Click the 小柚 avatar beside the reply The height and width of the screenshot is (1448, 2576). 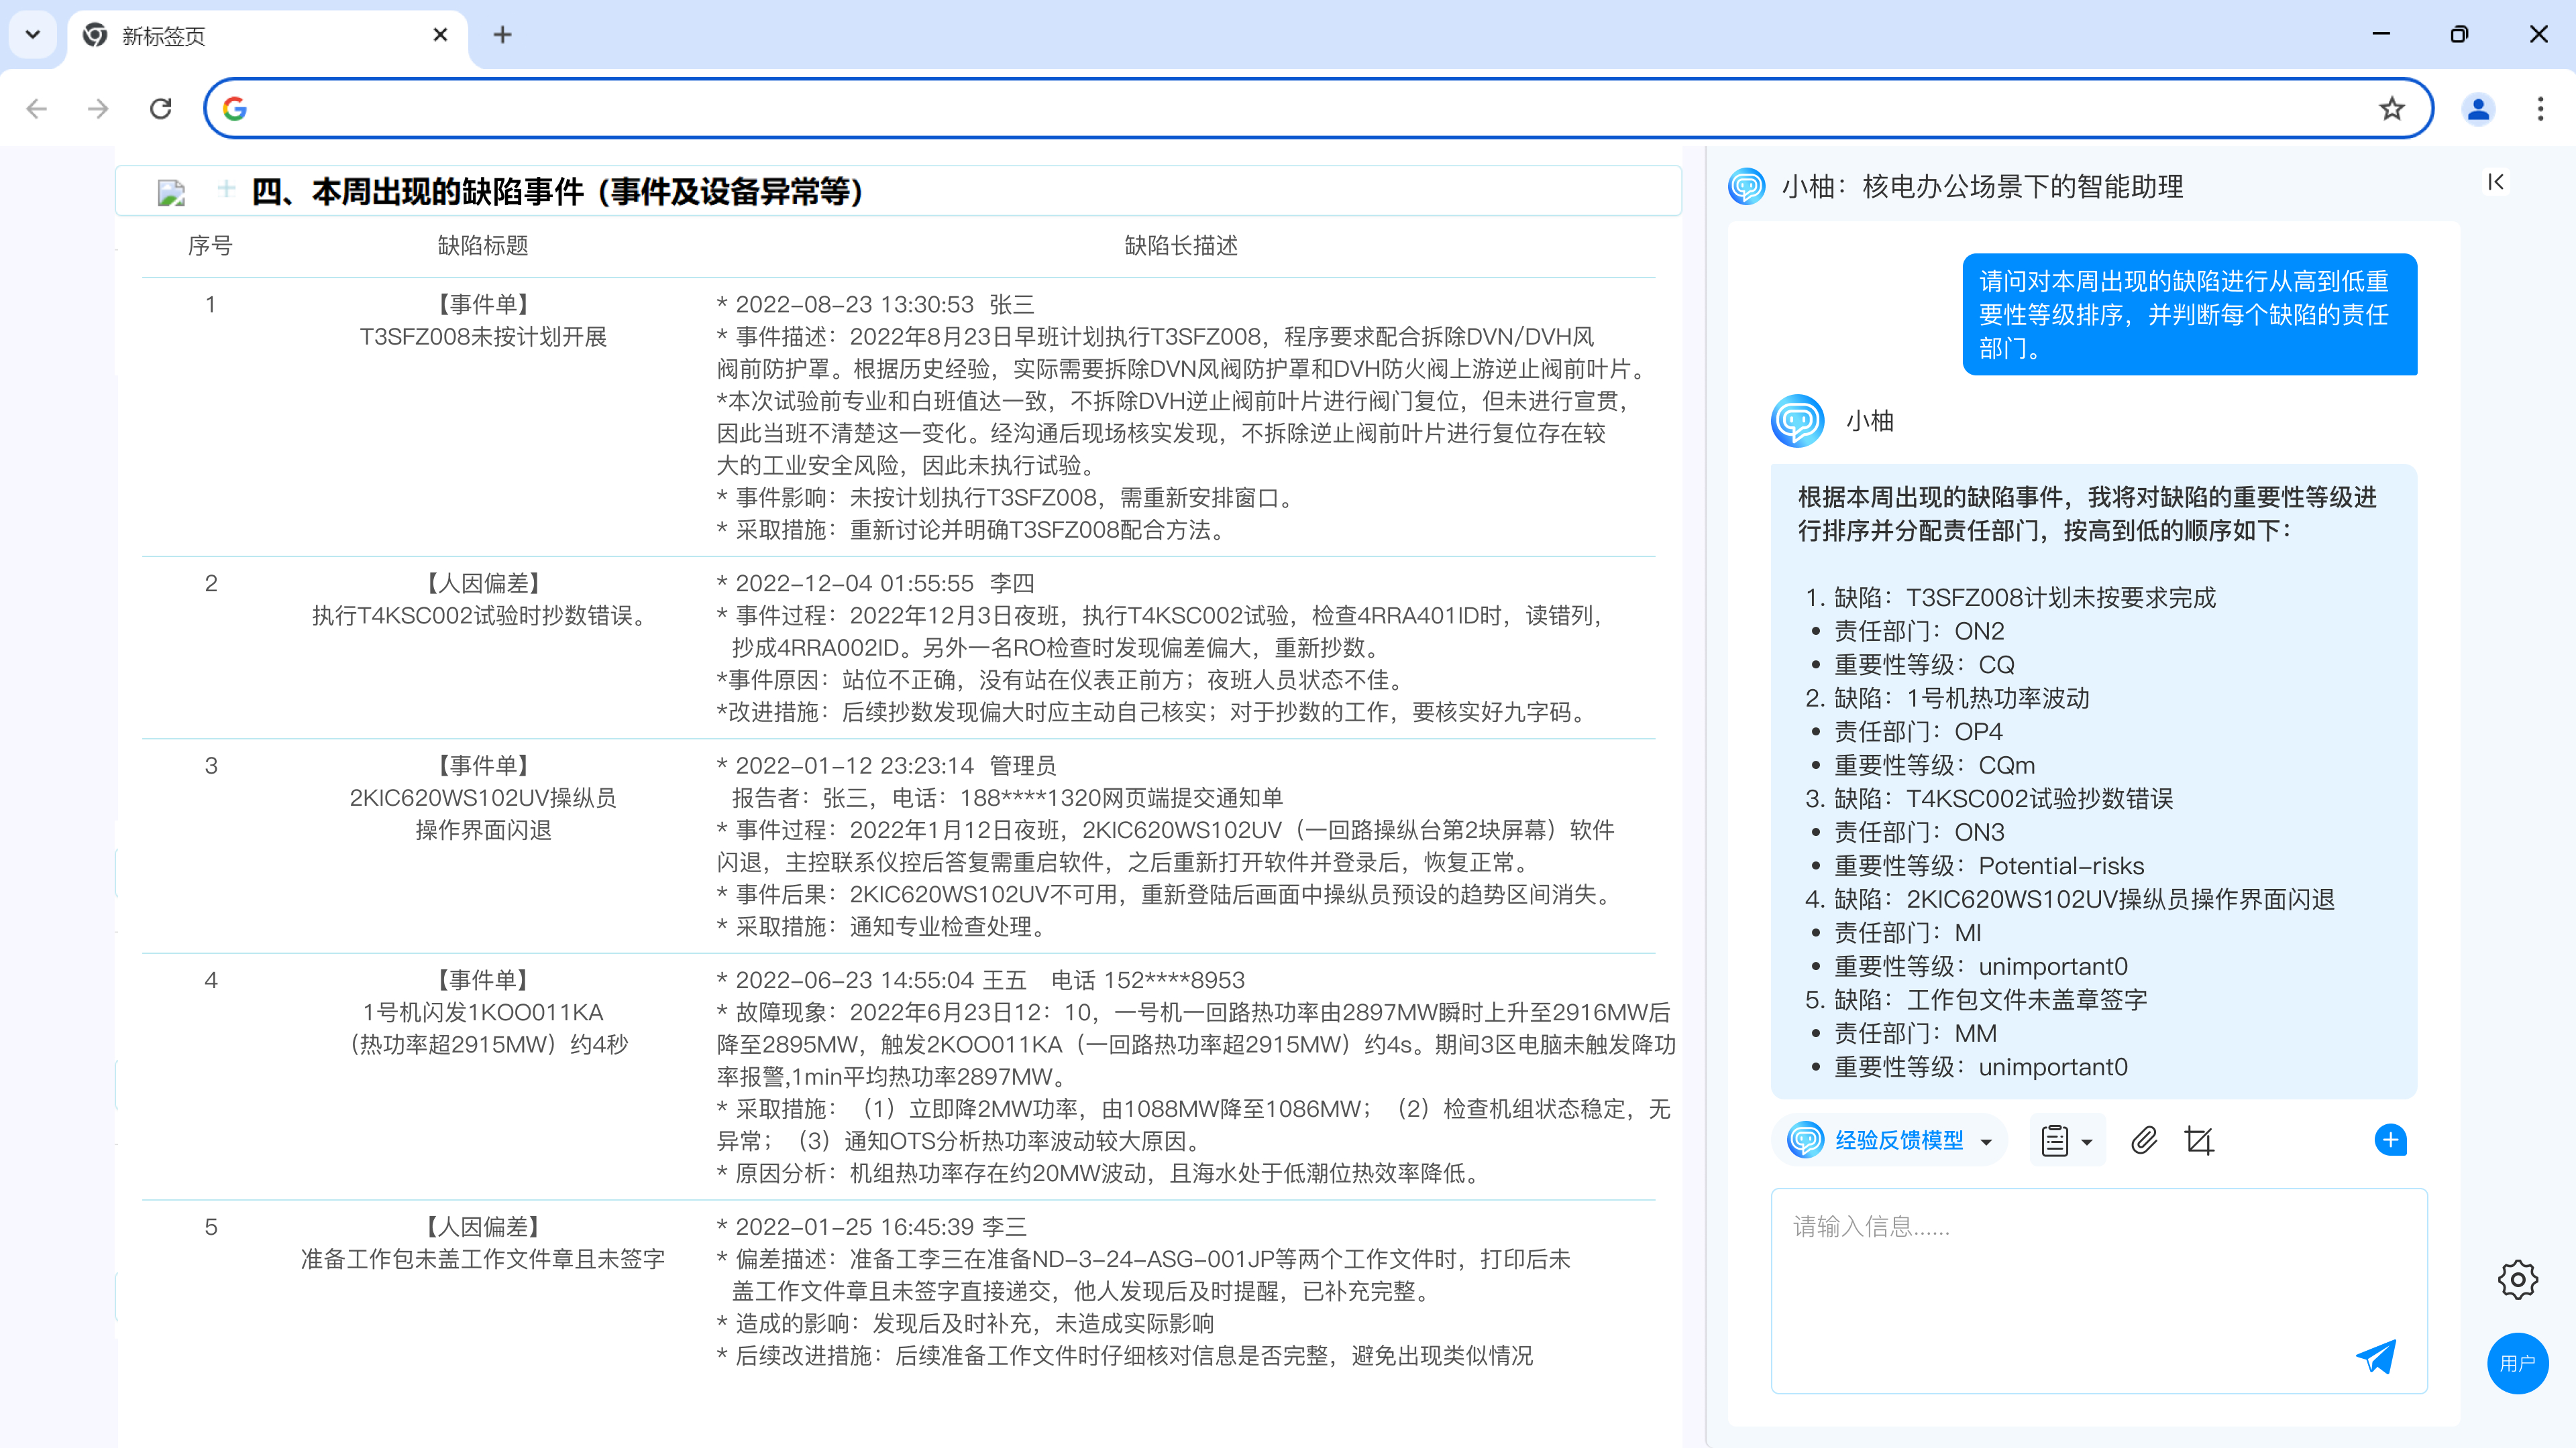coord(1797,421)
